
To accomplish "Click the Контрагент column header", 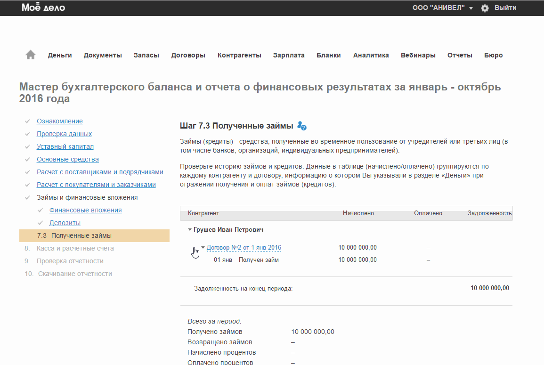I will pos(203,213).
